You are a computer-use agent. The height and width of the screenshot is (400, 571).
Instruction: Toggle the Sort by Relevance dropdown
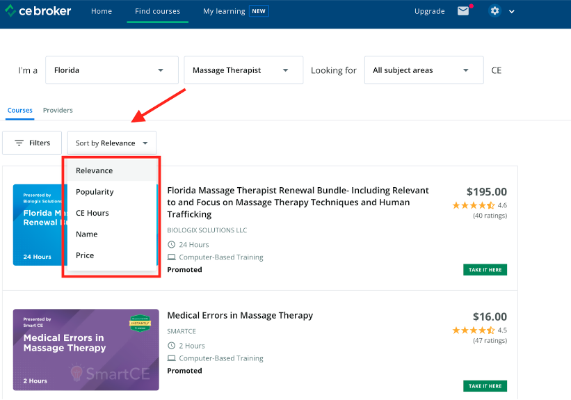[x=112, y=143]
